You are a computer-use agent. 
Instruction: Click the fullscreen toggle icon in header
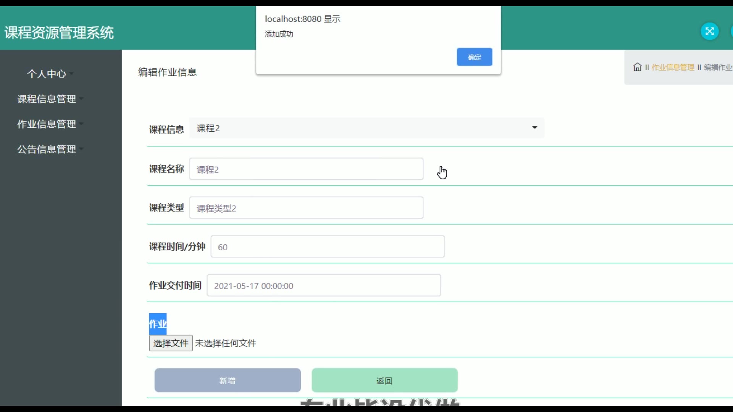pyautogui.click(x=709, y=31)
